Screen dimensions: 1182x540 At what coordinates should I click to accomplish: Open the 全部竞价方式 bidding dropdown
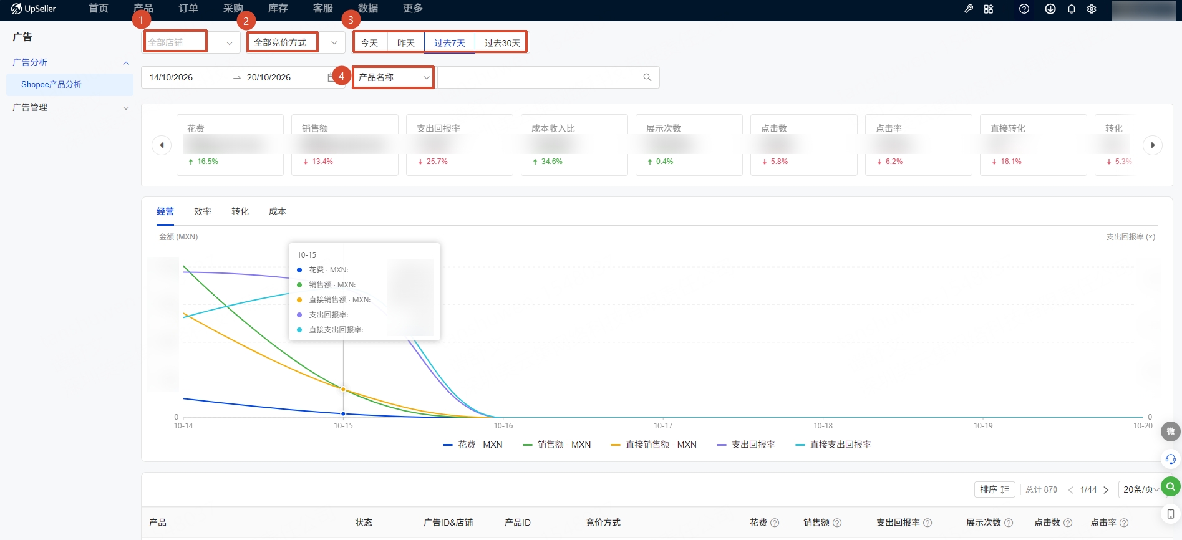(x=295, y=42)
